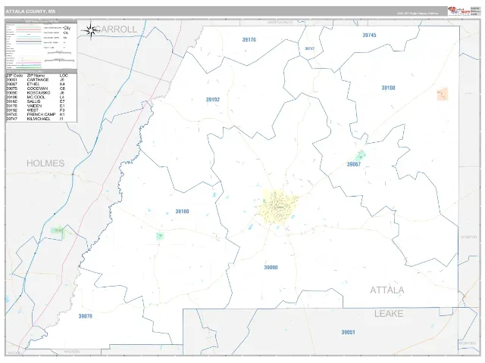
Task: Click the ZIP code label 39067 on map
Action: [354, 164]
